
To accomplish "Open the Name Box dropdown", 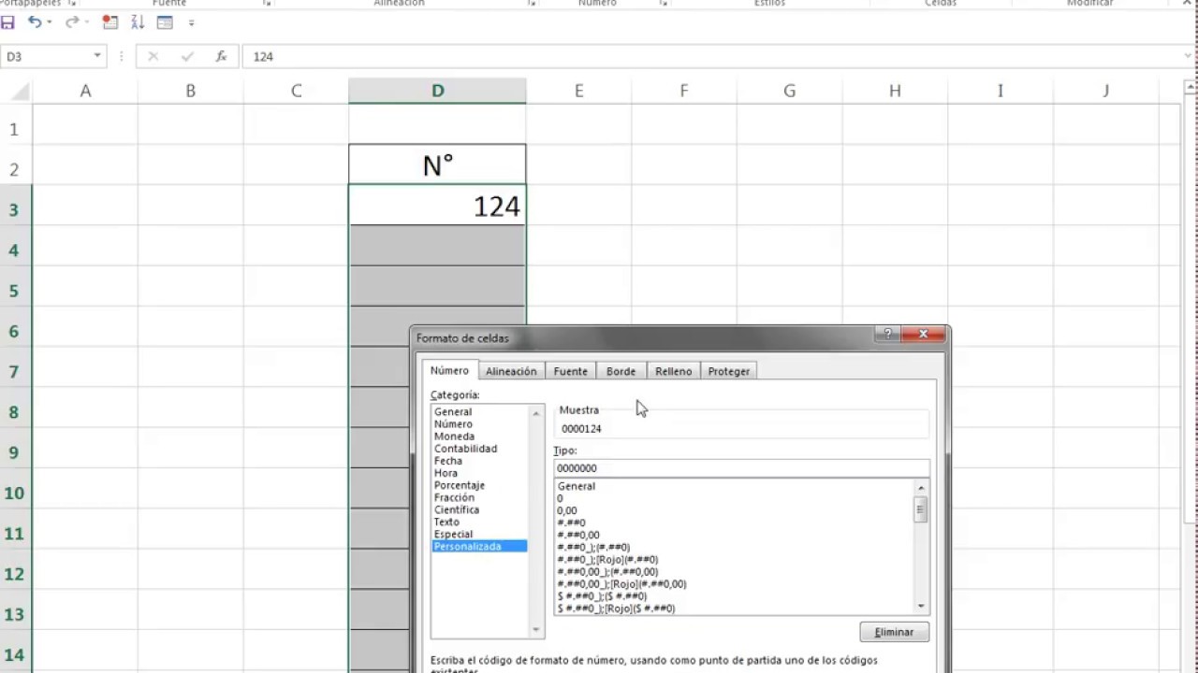I will pyautogui.click(x=97, y=56).
